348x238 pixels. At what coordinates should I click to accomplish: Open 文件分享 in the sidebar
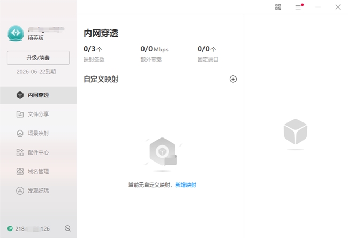38,114
